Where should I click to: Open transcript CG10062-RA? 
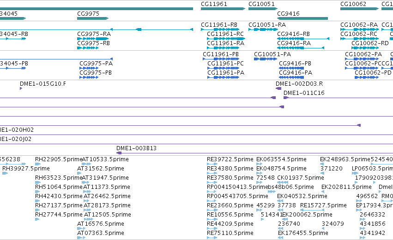[359, 29]
